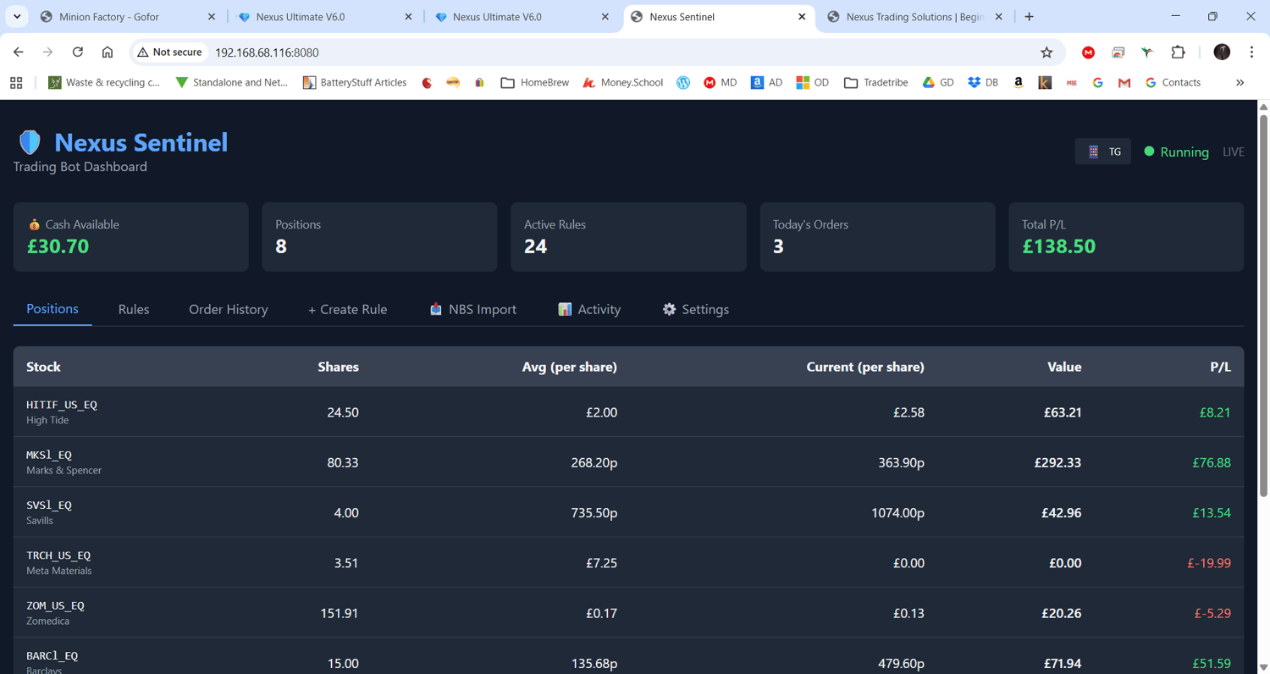Image resolution: width=1270 pixels, height=674 pixels.
Task: Open the Waste & recycling bookmark
Action: (x=104, y=82)
